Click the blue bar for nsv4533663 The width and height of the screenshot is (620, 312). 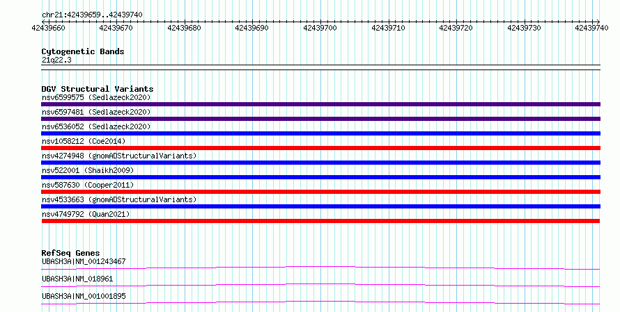click(320, 206)
